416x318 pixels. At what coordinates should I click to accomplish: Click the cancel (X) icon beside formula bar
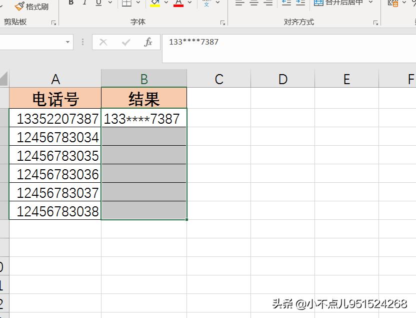103,42
